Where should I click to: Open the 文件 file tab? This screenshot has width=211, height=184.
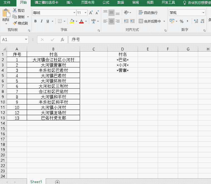tap(7, 3)
